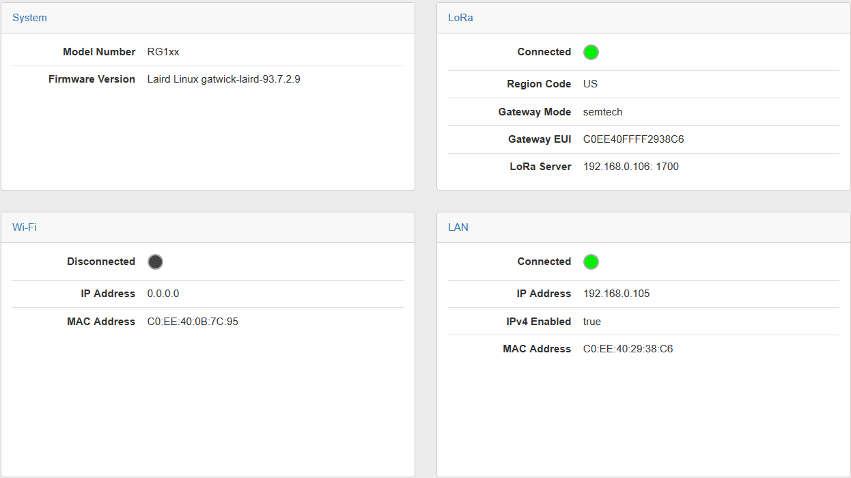Click the Firmware Version value text
Screen dimensions: 851x478
coord(223,79)
